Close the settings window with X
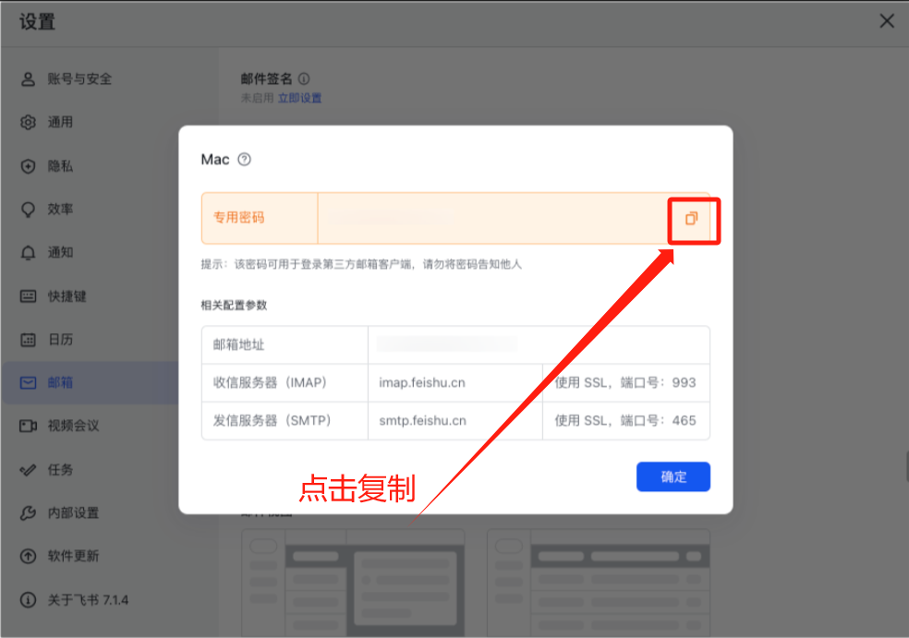The image size is (909, 638). [x=887, y=21]
